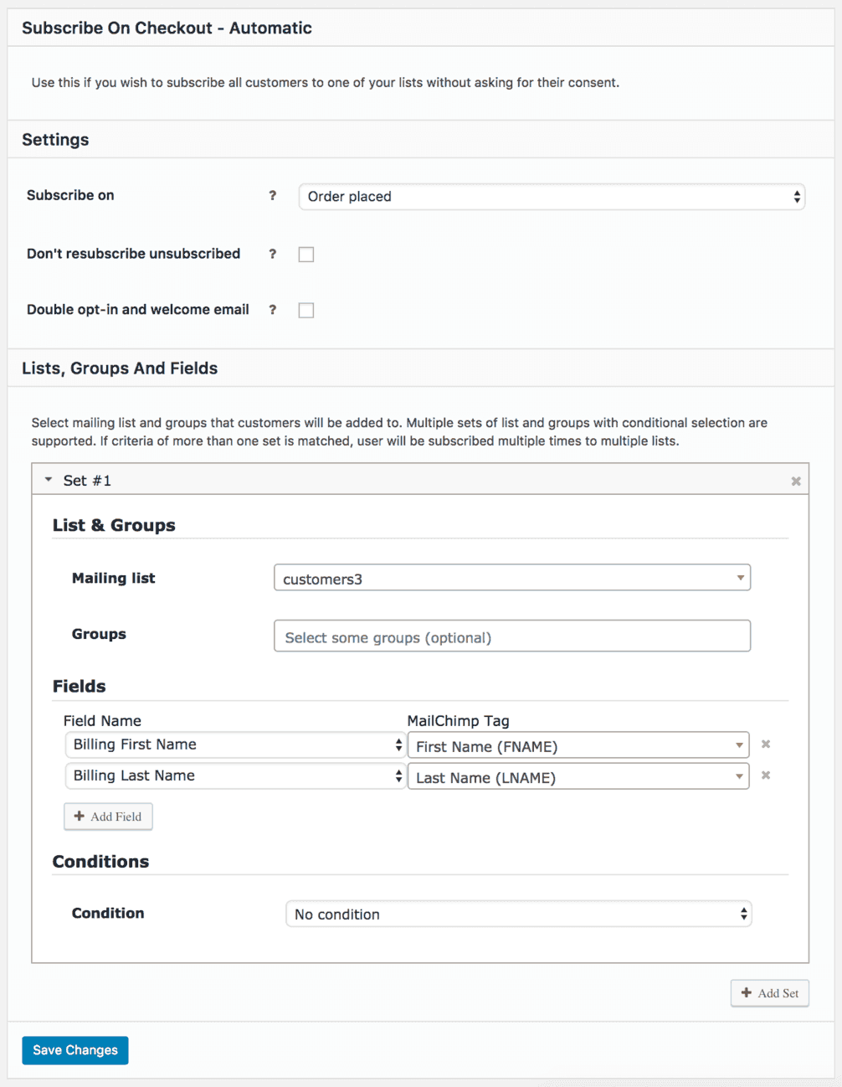
Task: Open the Mailing list customers3 dropdown
Action: [511, 579]
